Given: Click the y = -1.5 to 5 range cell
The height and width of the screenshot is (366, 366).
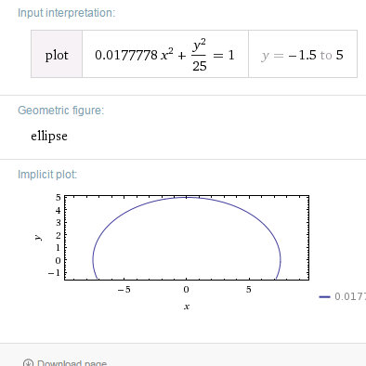Looking at the screenshot, I should tap(303, 54).
